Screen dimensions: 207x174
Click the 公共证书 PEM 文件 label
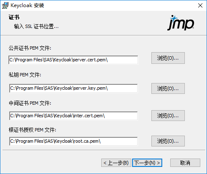coord(30,48)
